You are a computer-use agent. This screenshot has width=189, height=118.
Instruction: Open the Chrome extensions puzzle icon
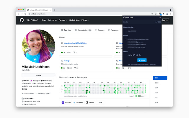coord(164,14)
